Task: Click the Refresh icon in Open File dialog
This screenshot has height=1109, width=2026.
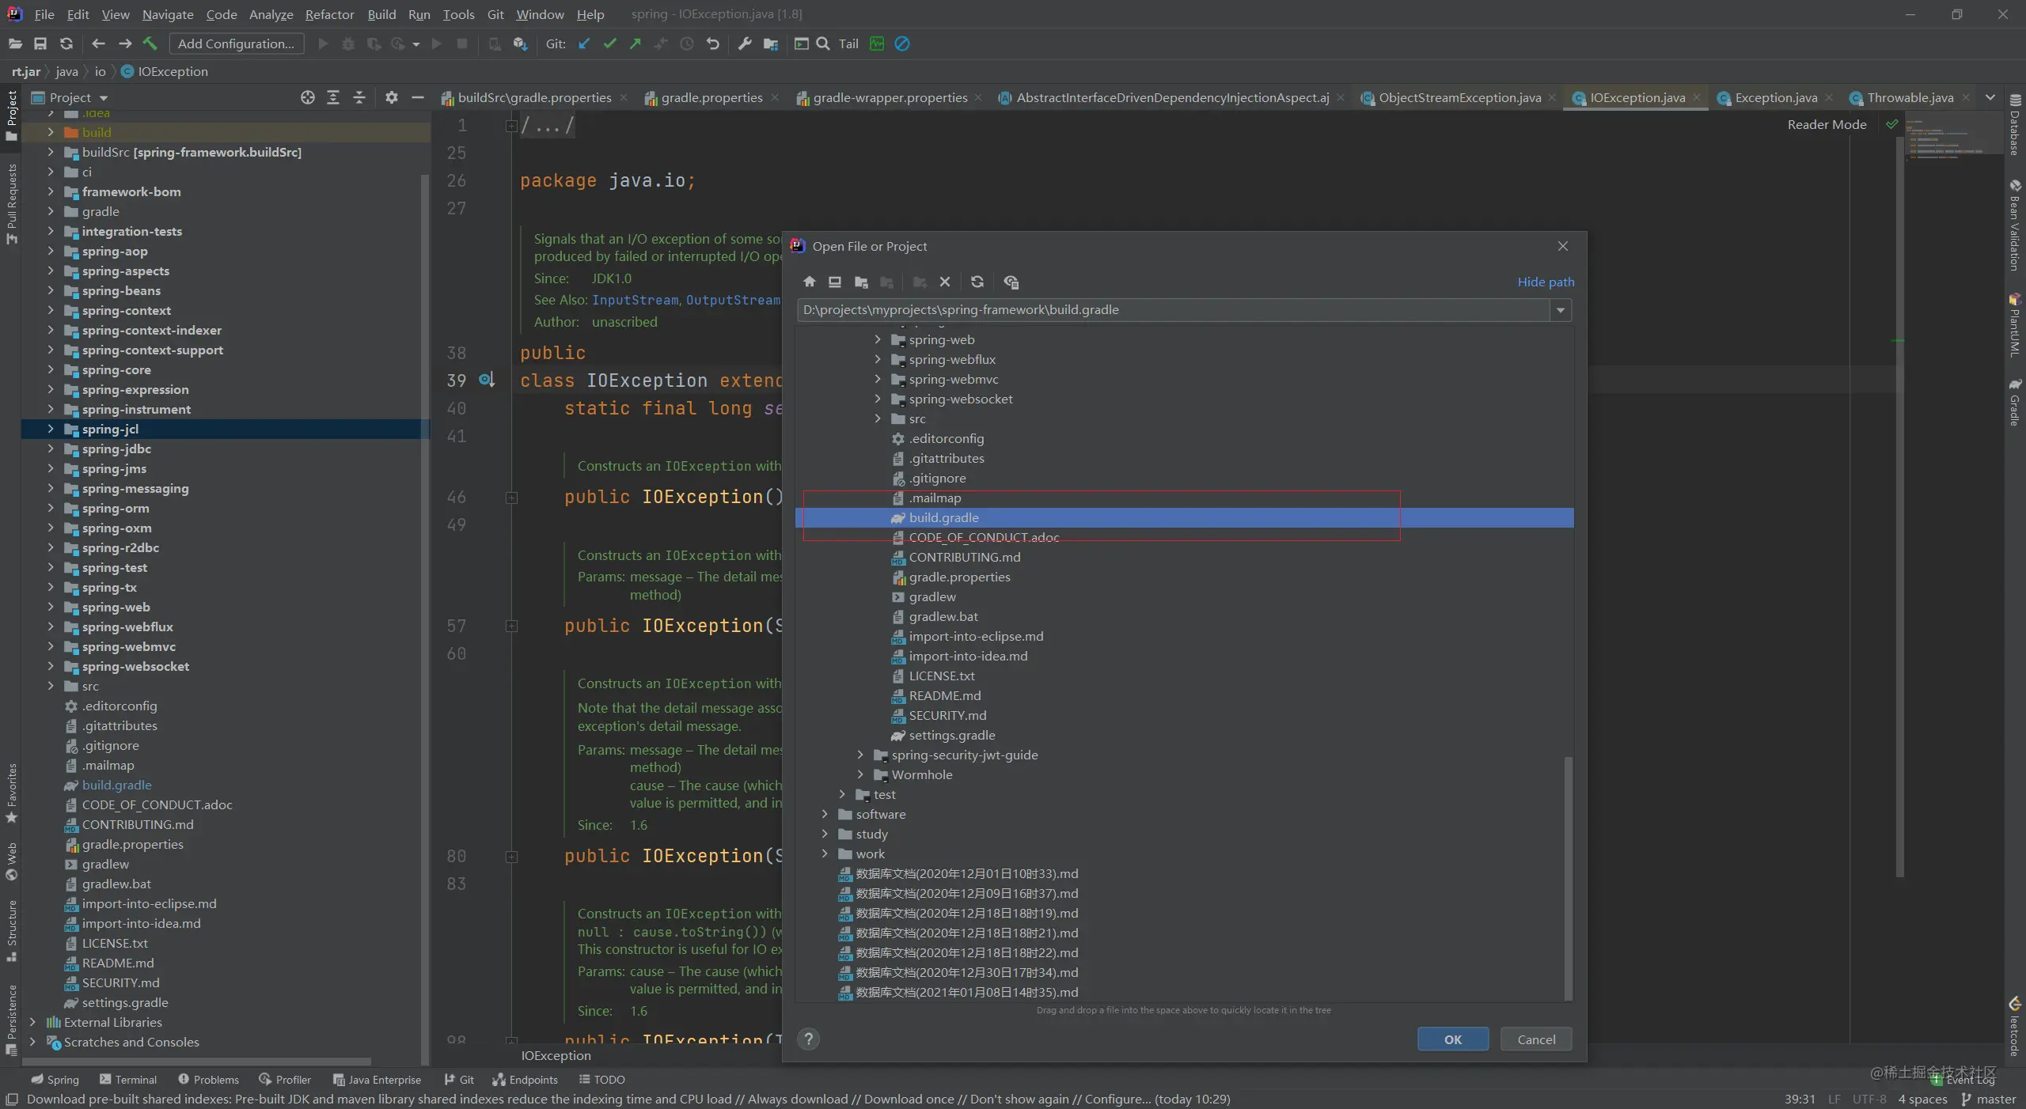Action: pyautogui.click(x=977, y=282)
